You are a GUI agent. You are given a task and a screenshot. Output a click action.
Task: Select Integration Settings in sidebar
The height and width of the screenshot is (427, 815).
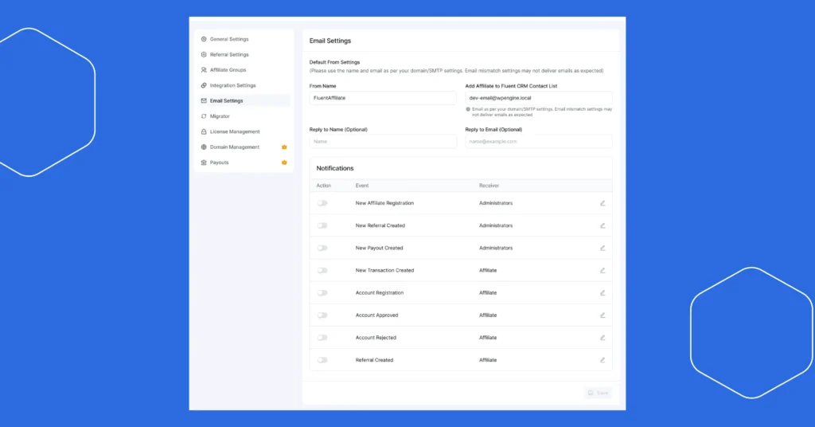coord(244,85)
